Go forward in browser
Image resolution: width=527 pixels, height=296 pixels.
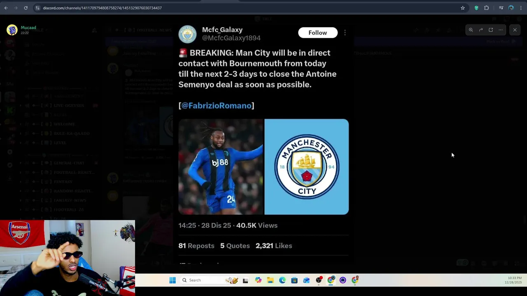(16, 8)
